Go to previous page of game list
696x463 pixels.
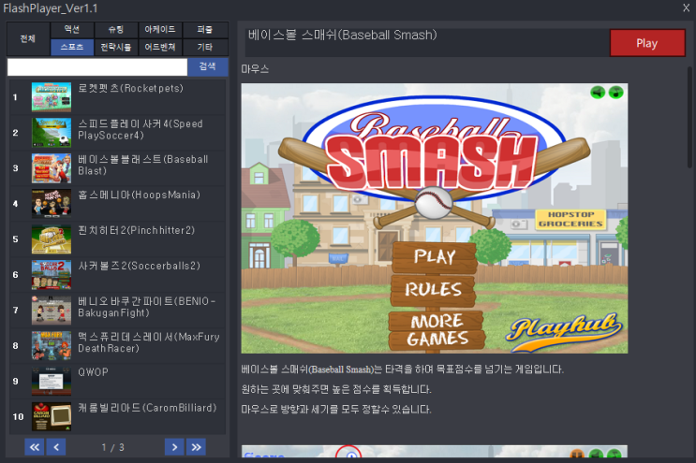click(56, 447)
